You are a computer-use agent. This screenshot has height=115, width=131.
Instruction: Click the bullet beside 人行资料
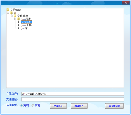pos(19,22)
